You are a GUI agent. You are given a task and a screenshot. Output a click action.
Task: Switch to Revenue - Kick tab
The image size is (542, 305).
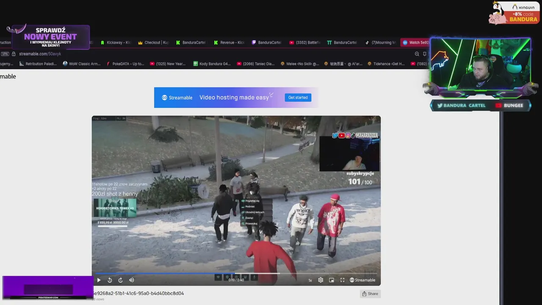coord(229,42)
